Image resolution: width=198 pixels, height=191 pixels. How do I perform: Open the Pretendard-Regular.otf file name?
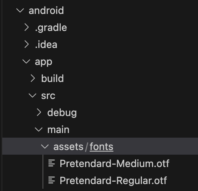click(x=113, y=181)
